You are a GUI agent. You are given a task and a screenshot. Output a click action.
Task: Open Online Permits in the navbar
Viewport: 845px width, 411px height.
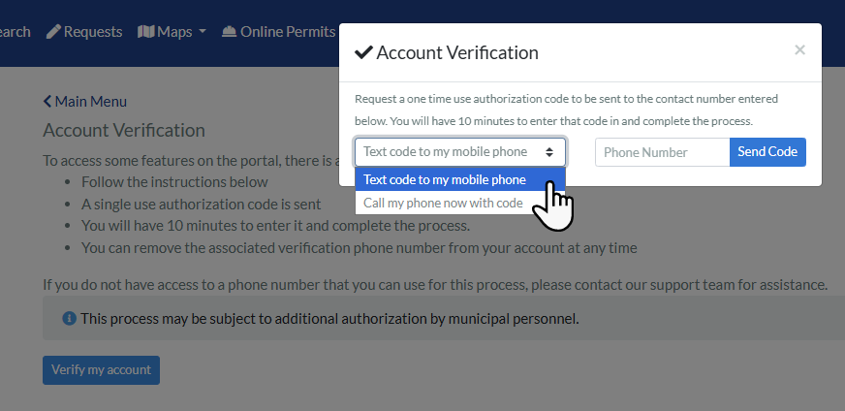click(287, 32)
